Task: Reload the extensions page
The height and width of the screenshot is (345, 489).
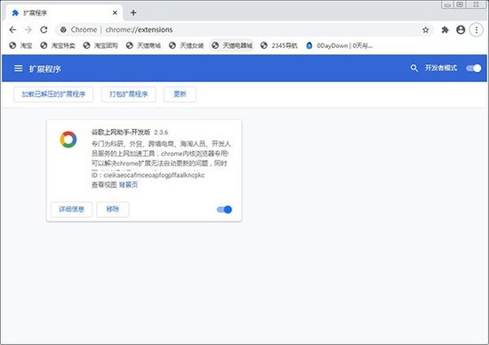Action: pyautogui.click(x=44, y=29)
